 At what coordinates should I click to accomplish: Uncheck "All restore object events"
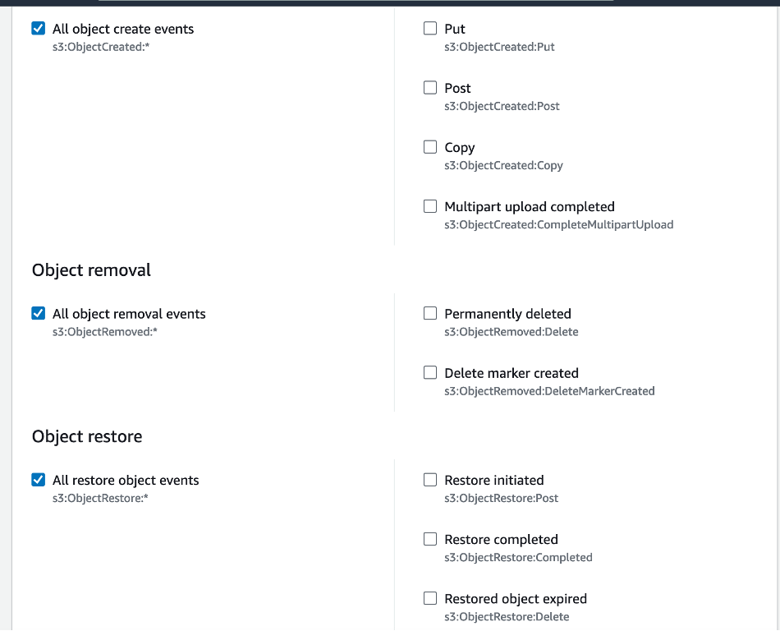pos(36,479)
